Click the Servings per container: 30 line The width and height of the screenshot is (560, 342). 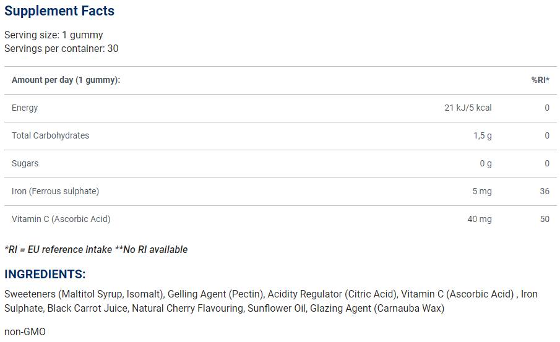[61, 48]
